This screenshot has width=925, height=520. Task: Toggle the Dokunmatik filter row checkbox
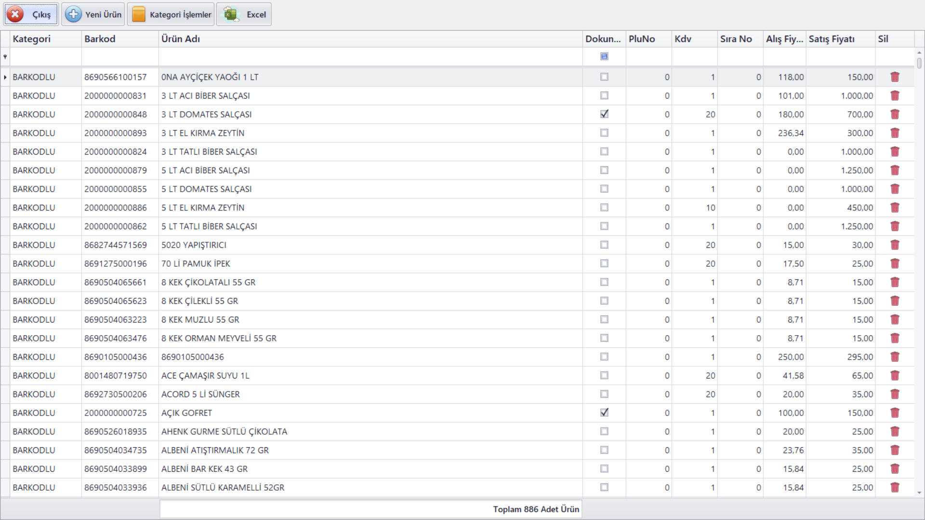click(x=604, y=56)
